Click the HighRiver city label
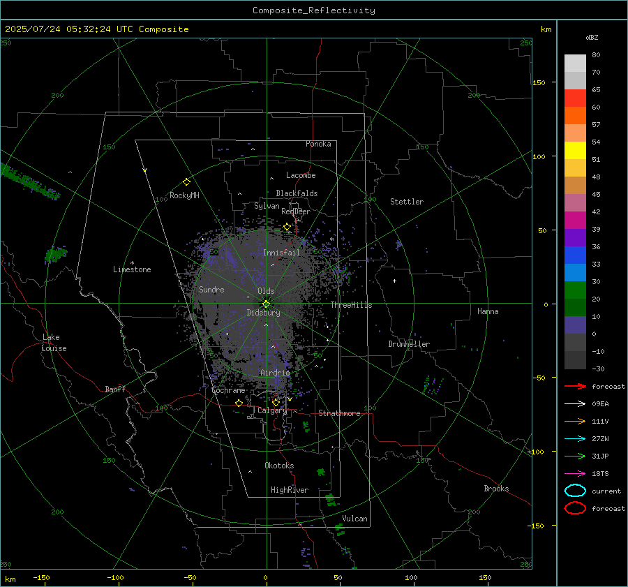 tap(290, 490)
